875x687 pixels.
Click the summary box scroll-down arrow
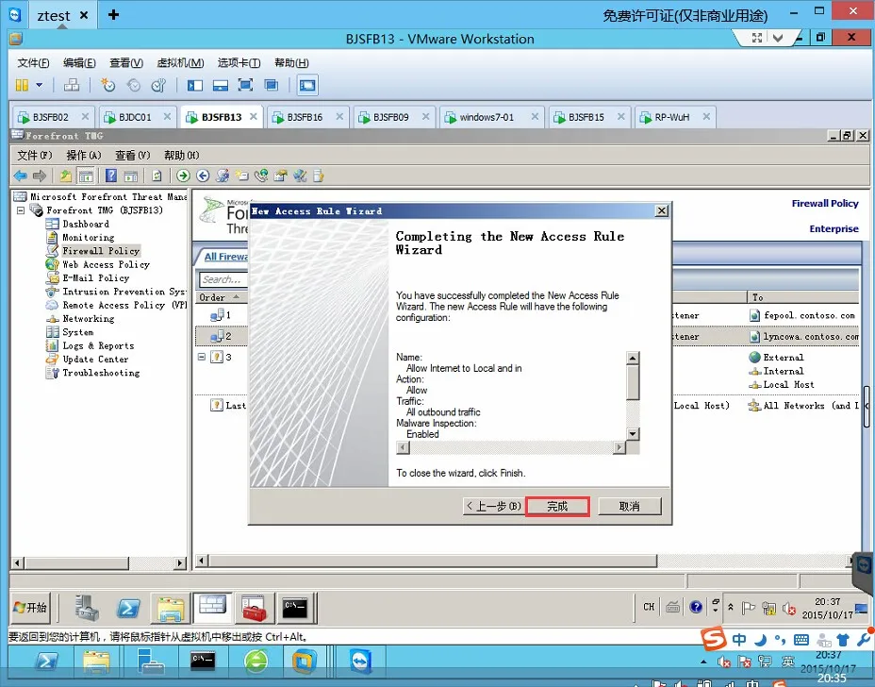pos(633,434)
